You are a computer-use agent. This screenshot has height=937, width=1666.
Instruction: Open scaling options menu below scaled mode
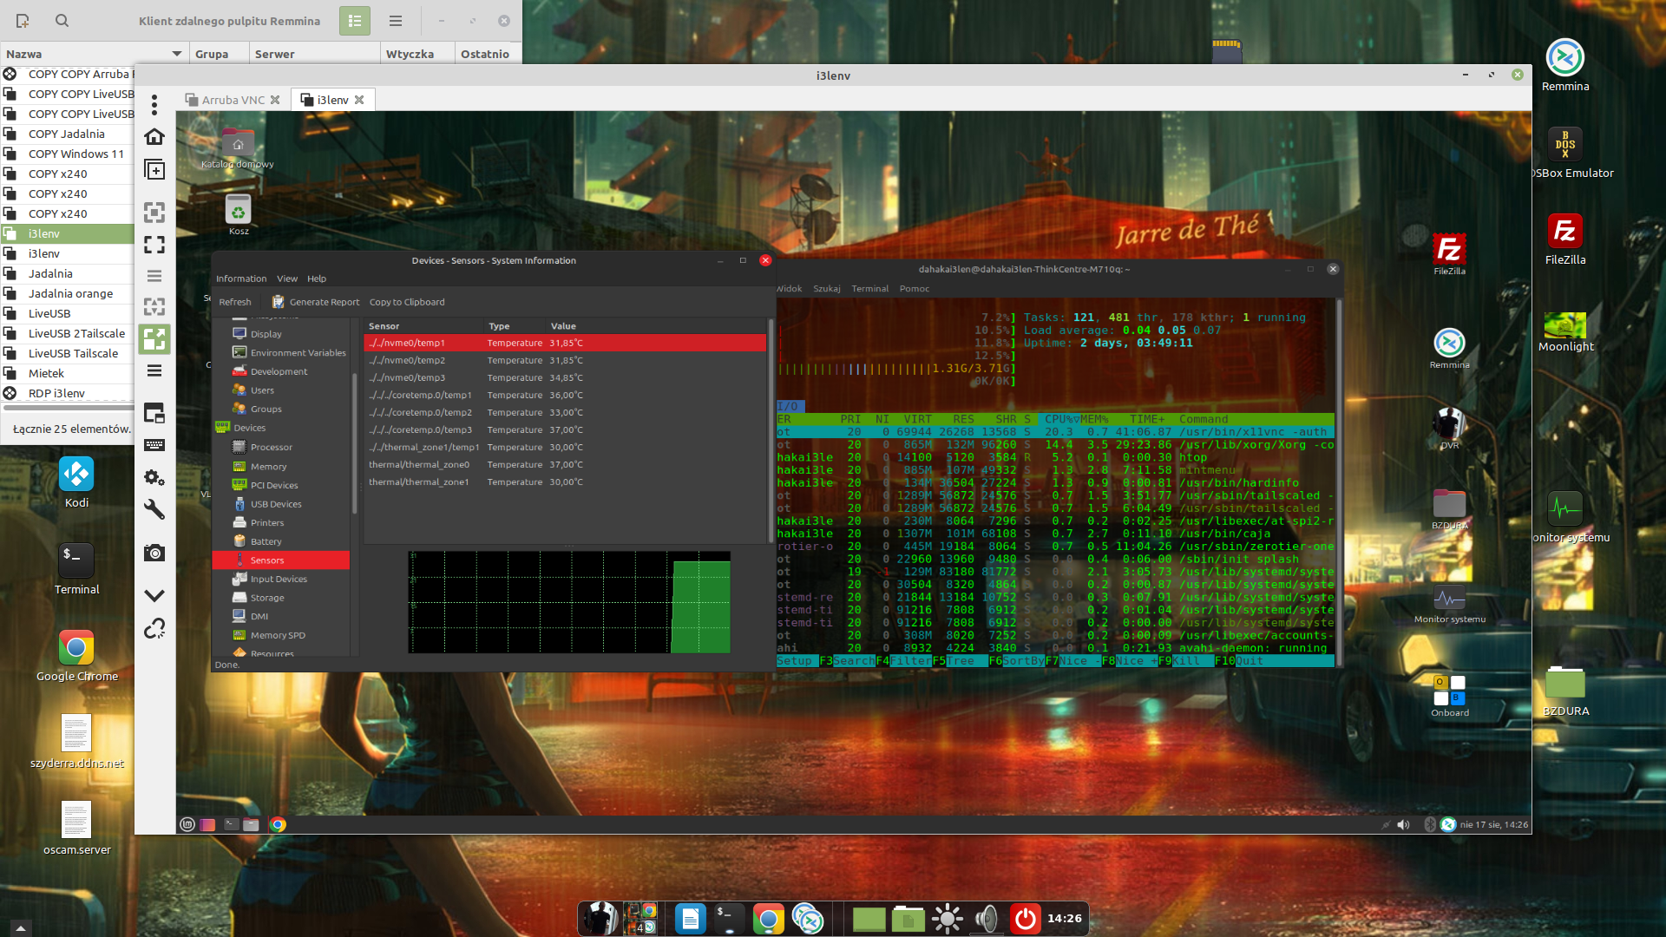click(x=154, y=370)
